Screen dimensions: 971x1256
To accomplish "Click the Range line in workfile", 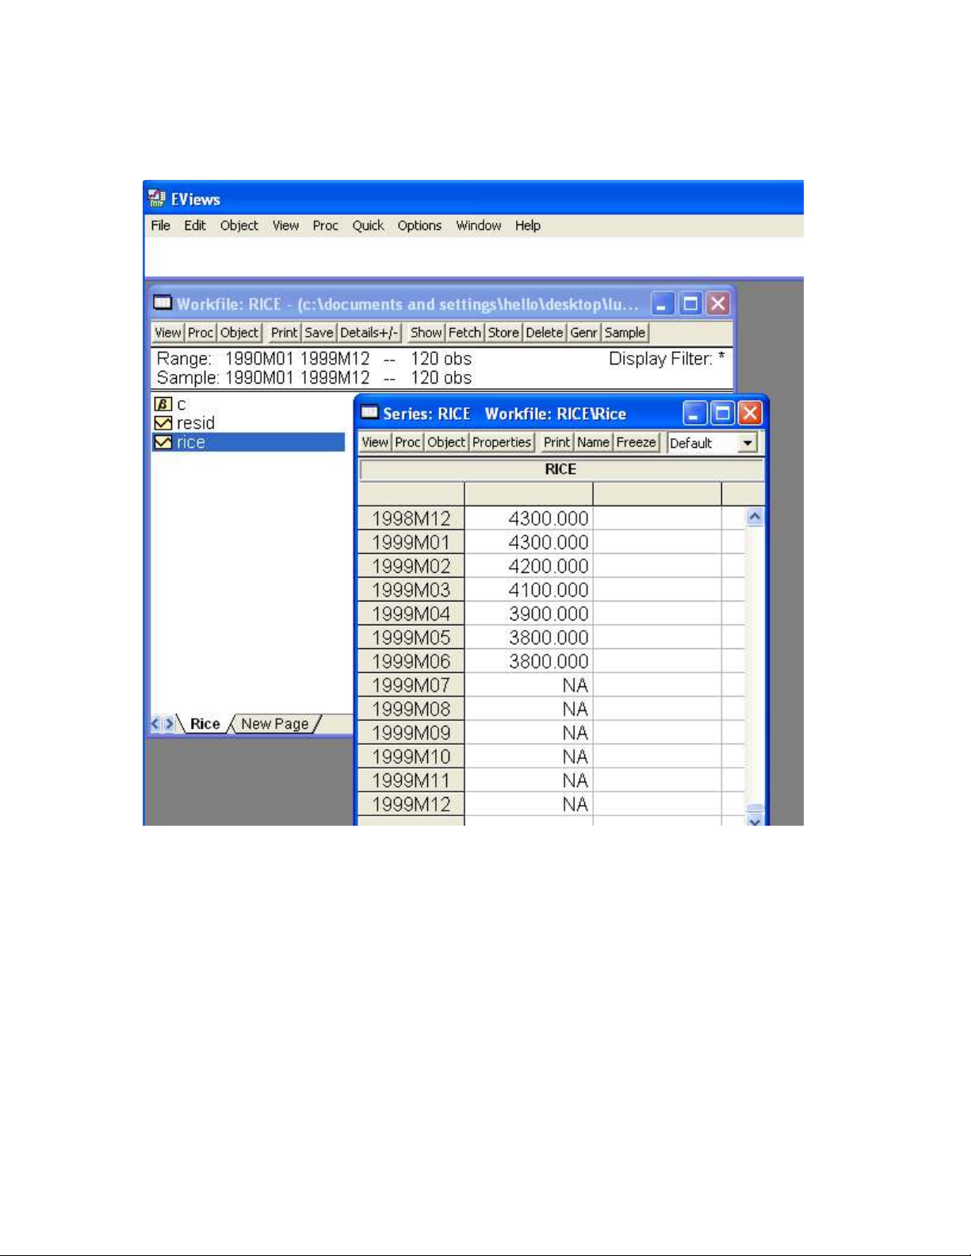I will pos(314,359).
